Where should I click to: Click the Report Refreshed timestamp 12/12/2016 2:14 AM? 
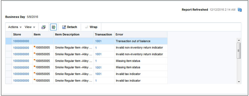(222, 10)
